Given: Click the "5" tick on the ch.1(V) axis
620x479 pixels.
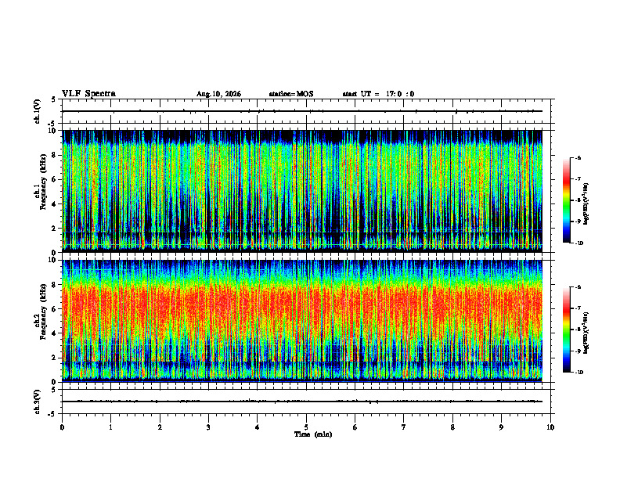Looking at the screenshot, I should click(x=54, y=100).
